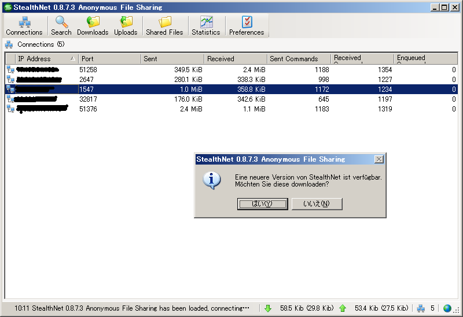
Task: Click the download rate 58.5 Kib text
Action: [x=307, y=308]
